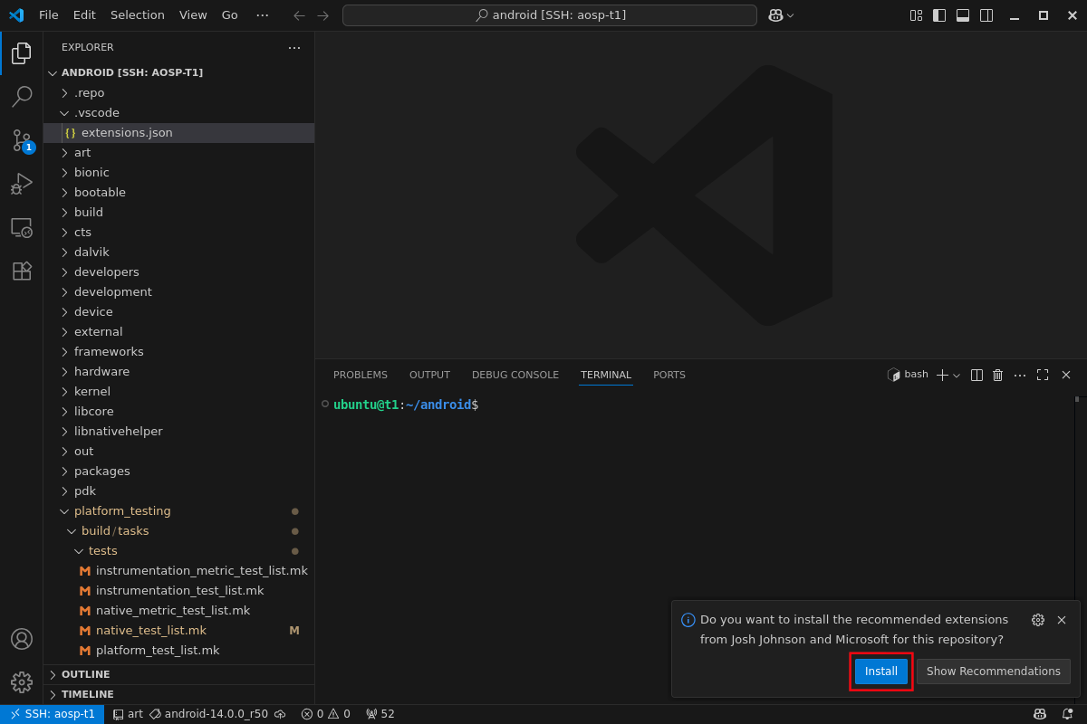The height and width of the screenshot is (724, 1087).
Task: Open the Accounts menu icon
Action: pos(22,639)
